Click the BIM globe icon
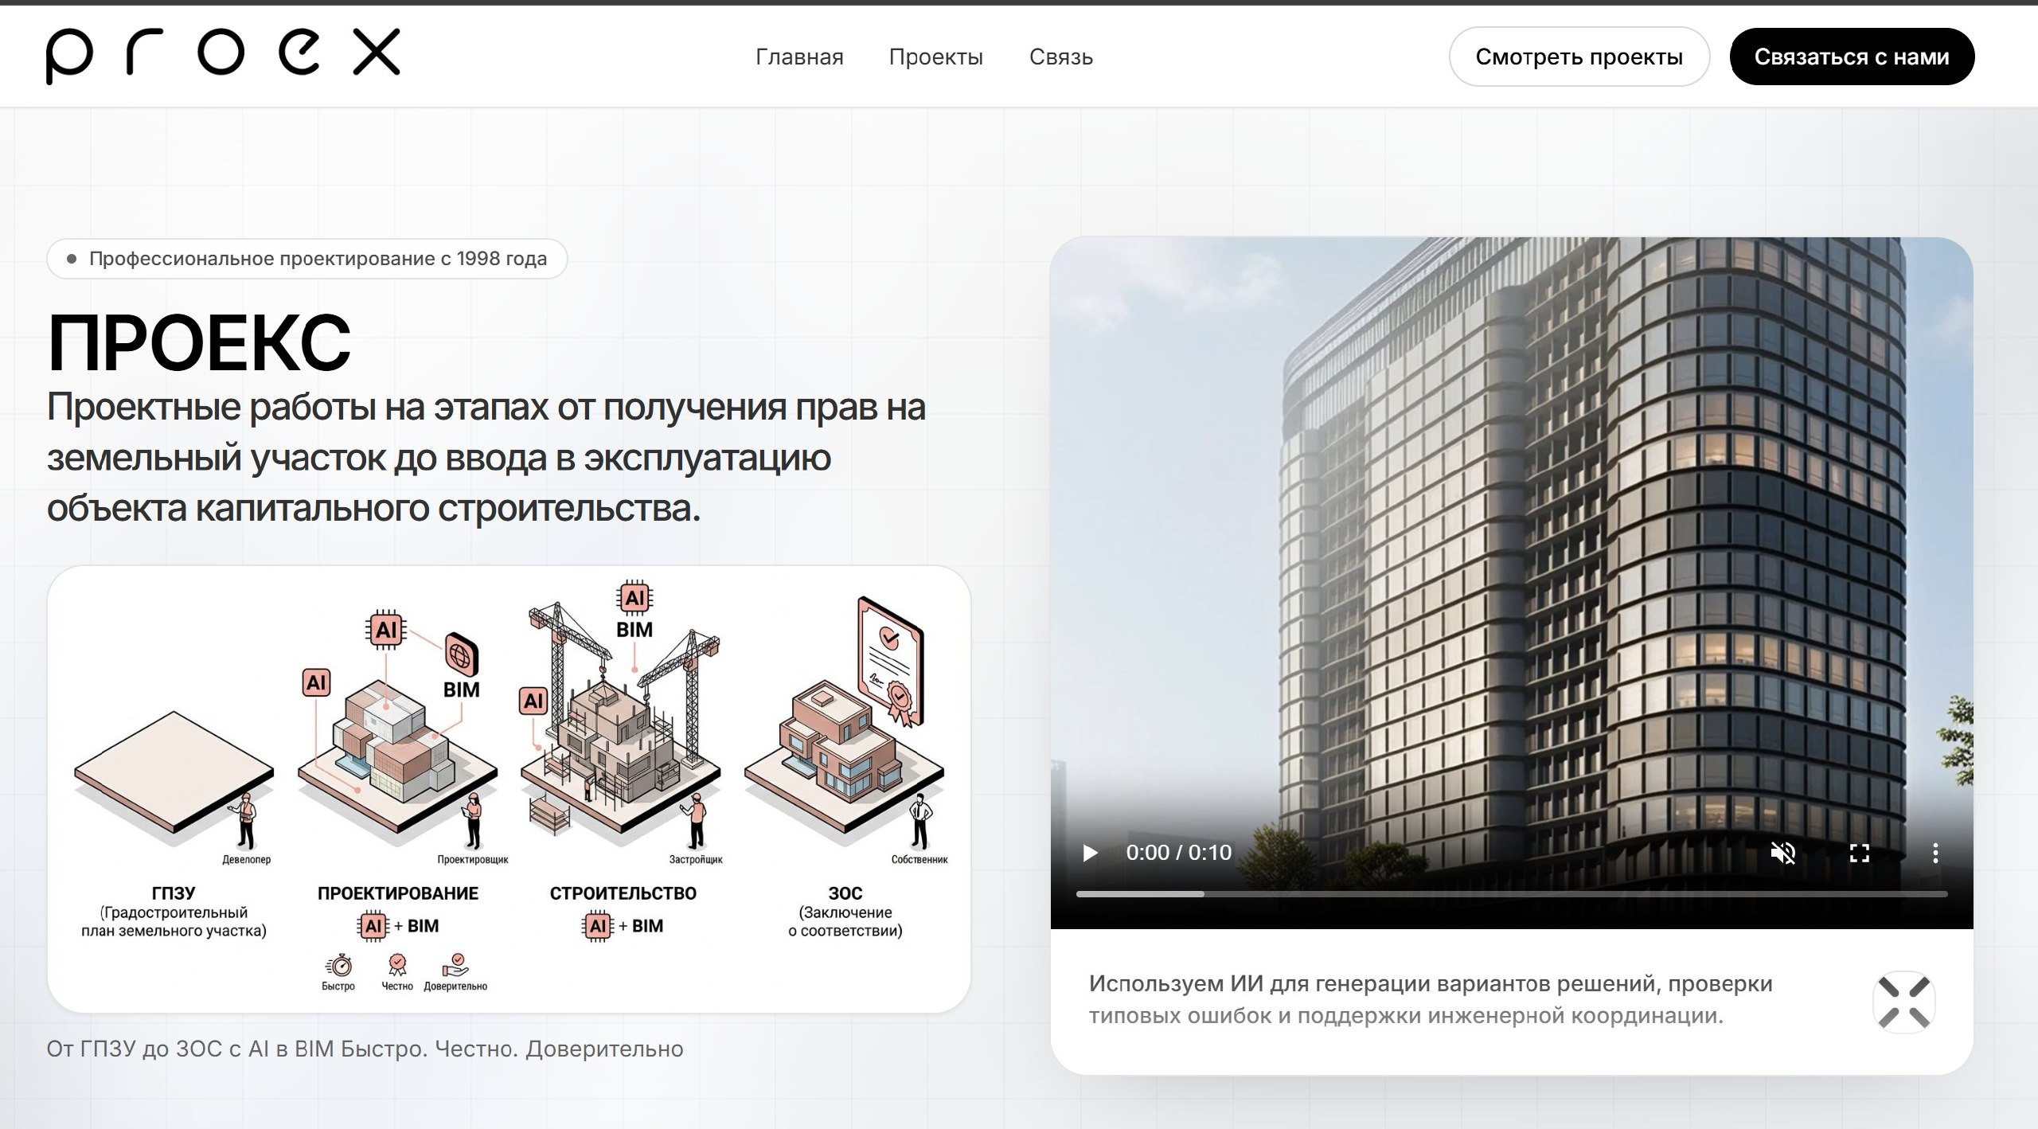The image size is (2038, 1129). click(461, 655)
